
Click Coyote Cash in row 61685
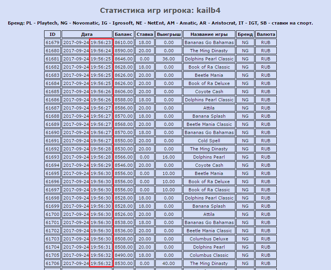[x=209, y=92]
